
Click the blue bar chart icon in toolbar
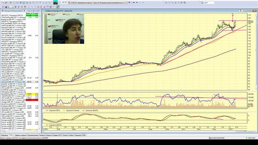point(6,7)
